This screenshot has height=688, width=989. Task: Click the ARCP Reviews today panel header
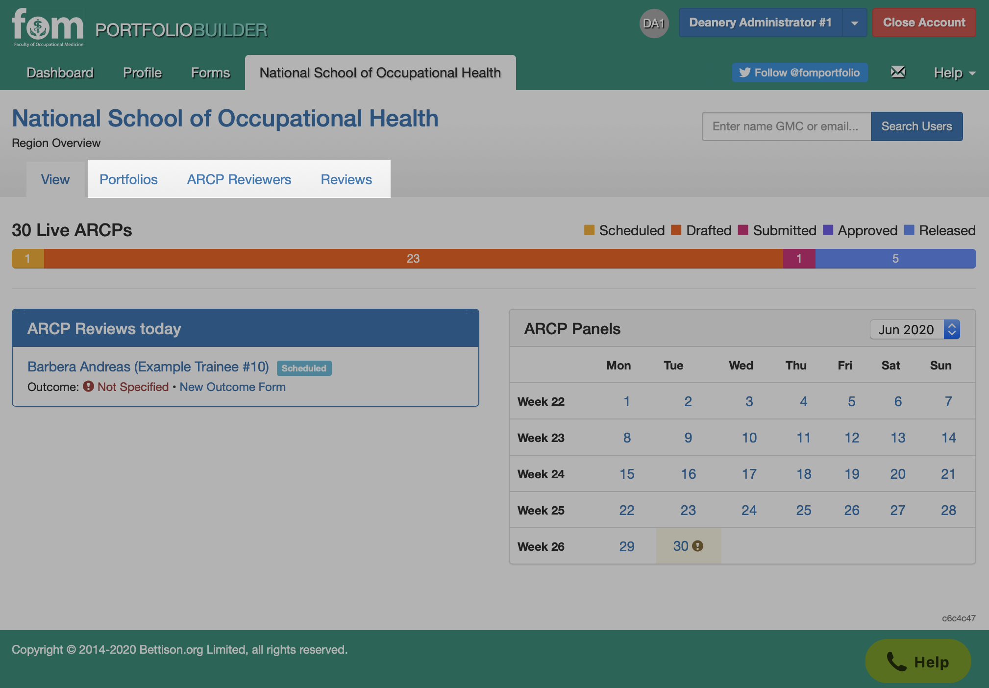[246, 328]
